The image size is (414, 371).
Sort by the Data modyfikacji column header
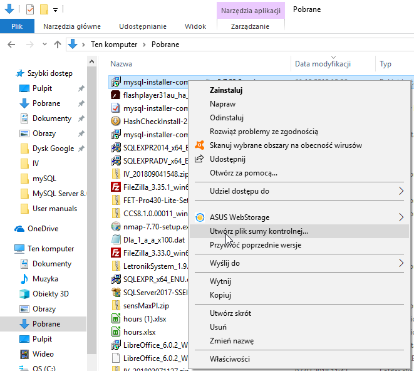pos(323,64)
